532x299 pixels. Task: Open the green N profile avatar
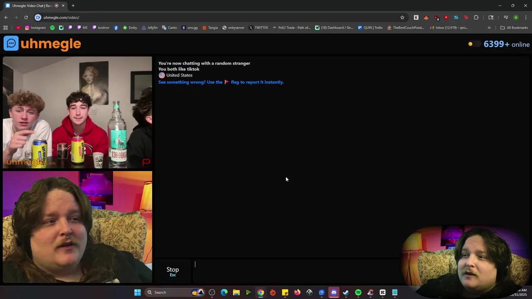pyautogui.click(x=516, y=17)
